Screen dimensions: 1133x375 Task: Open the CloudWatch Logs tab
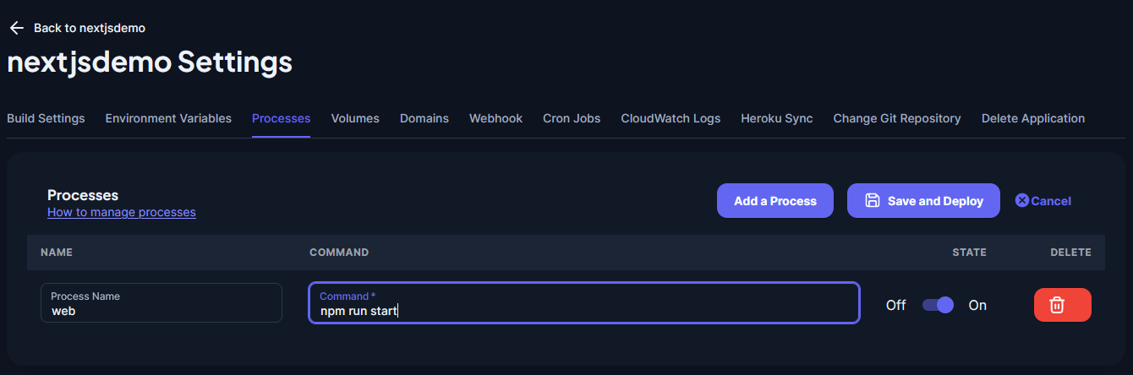tap(670, 118)
